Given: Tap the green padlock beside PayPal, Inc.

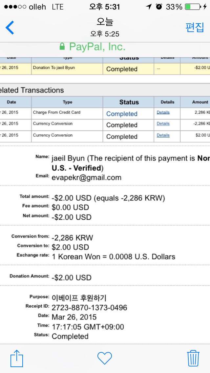Looking at the screenshot, I should (62, 47).
